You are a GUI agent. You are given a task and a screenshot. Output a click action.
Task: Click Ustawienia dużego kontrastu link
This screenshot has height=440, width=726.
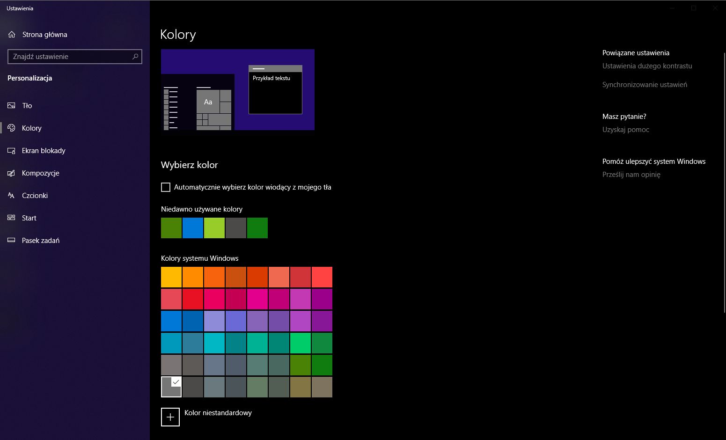[647, 66]
